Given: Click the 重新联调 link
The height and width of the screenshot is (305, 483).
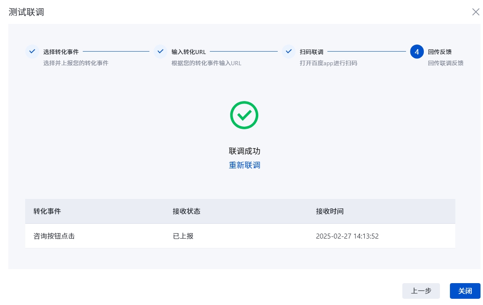Looking at the screenshot, I should point(244,165).
